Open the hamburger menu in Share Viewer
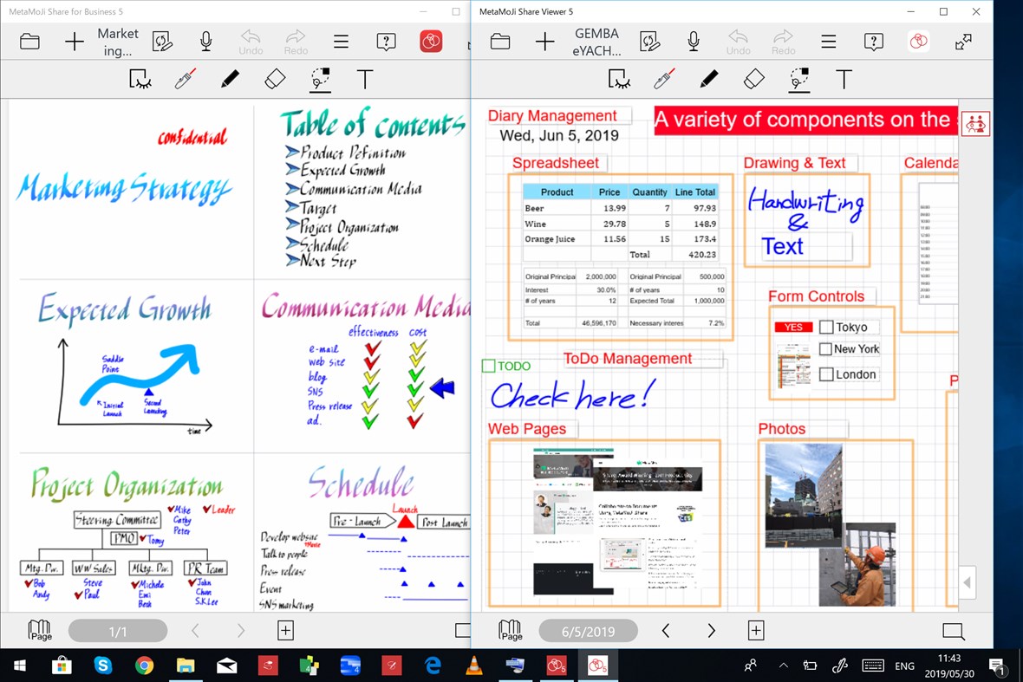1023x682 pixels. [x=828, y=41]
